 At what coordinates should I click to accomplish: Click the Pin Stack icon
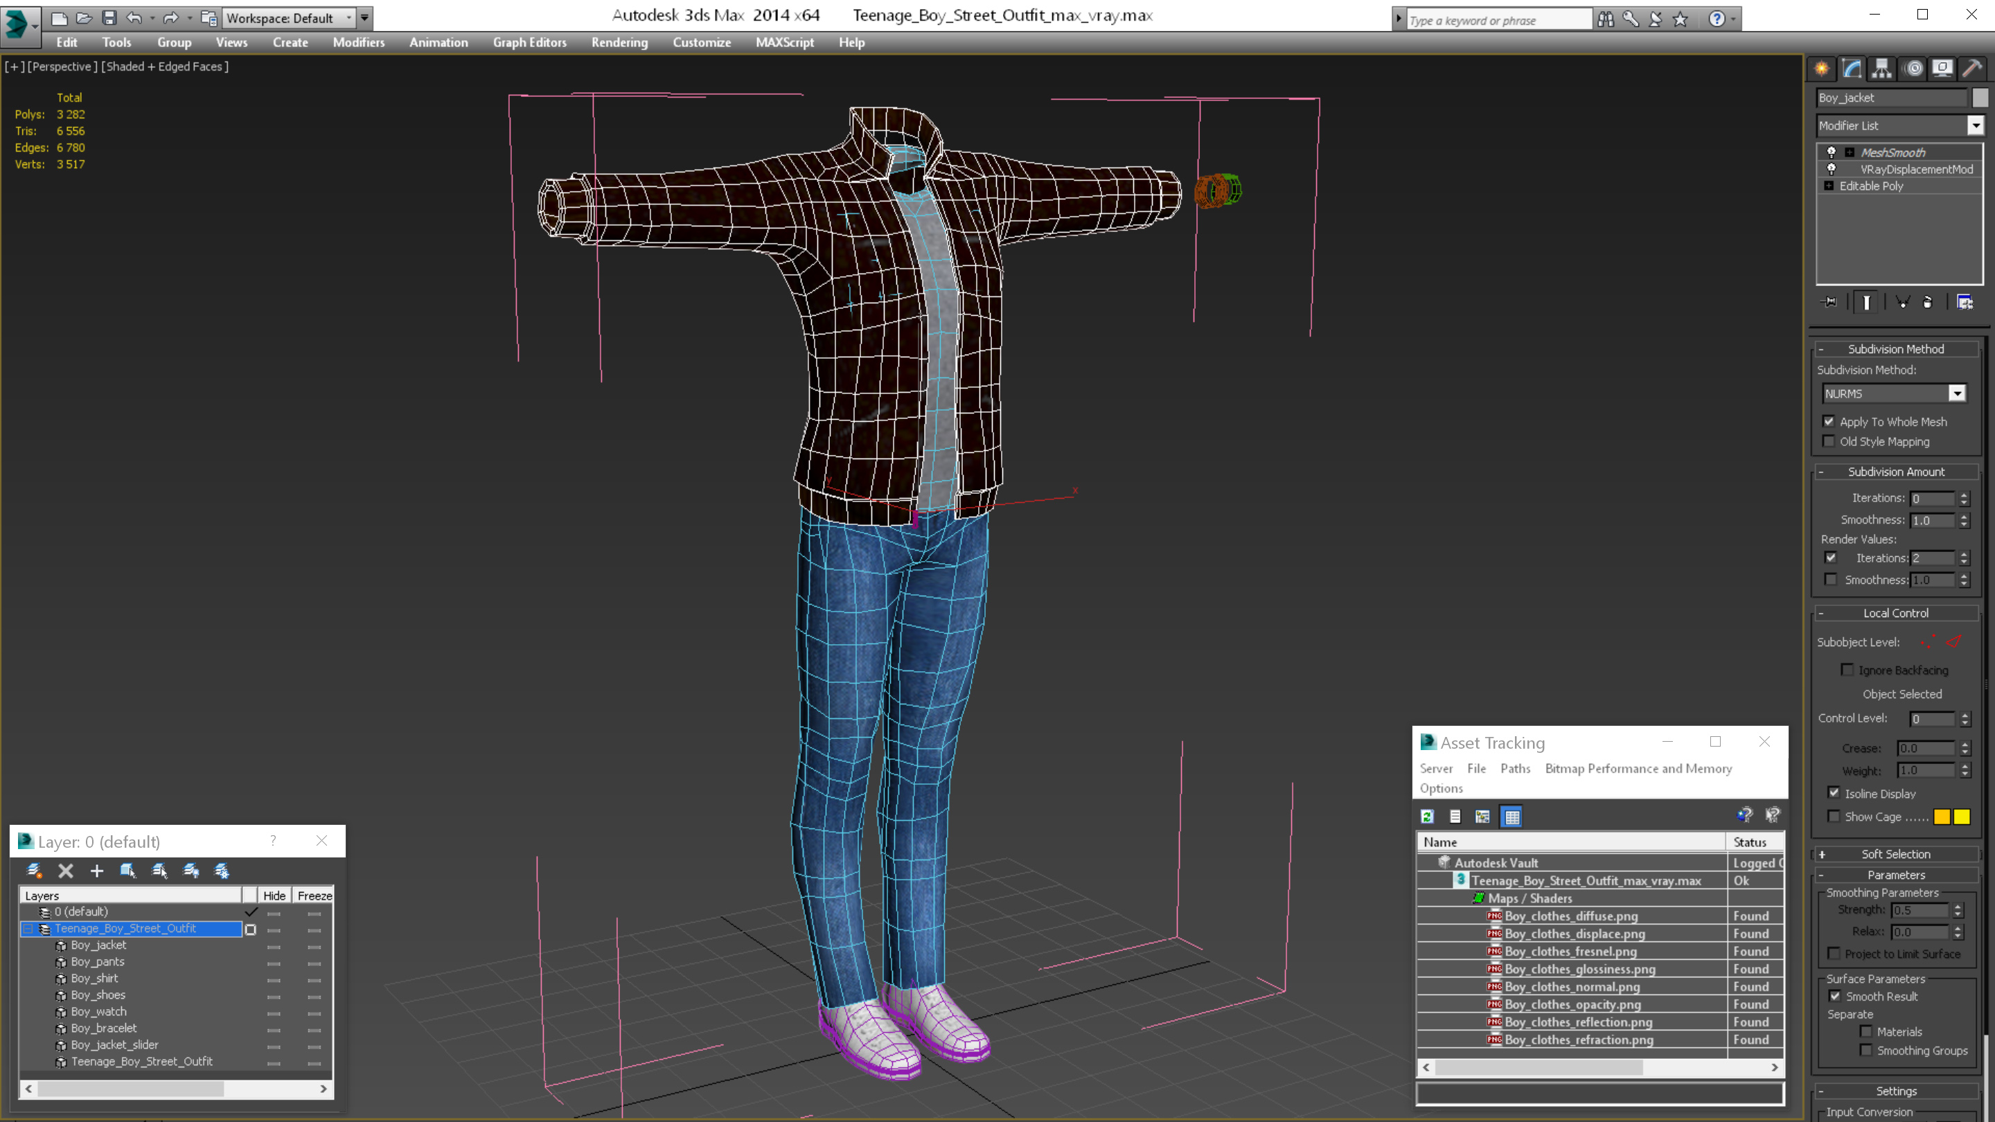(x=1830, y=302)
